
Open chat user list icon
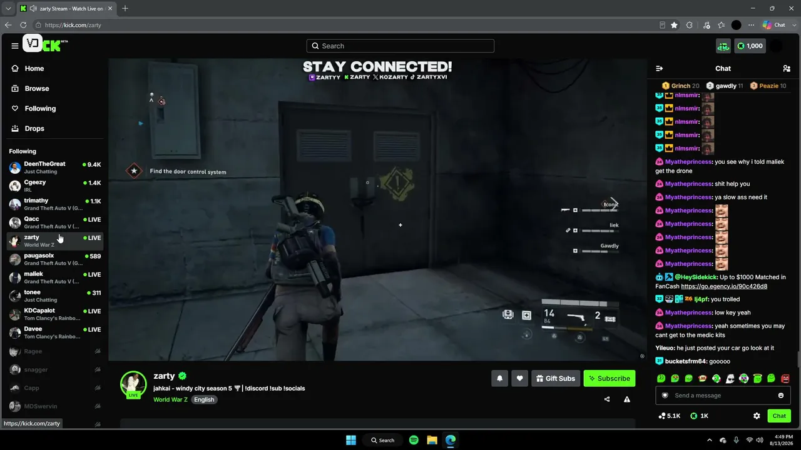[x=787, y=68]
